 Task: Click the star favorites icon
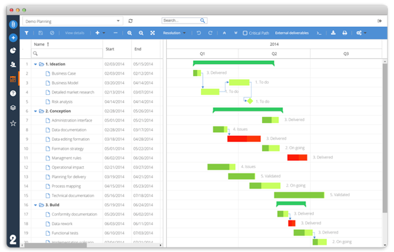tap(13, 123)
